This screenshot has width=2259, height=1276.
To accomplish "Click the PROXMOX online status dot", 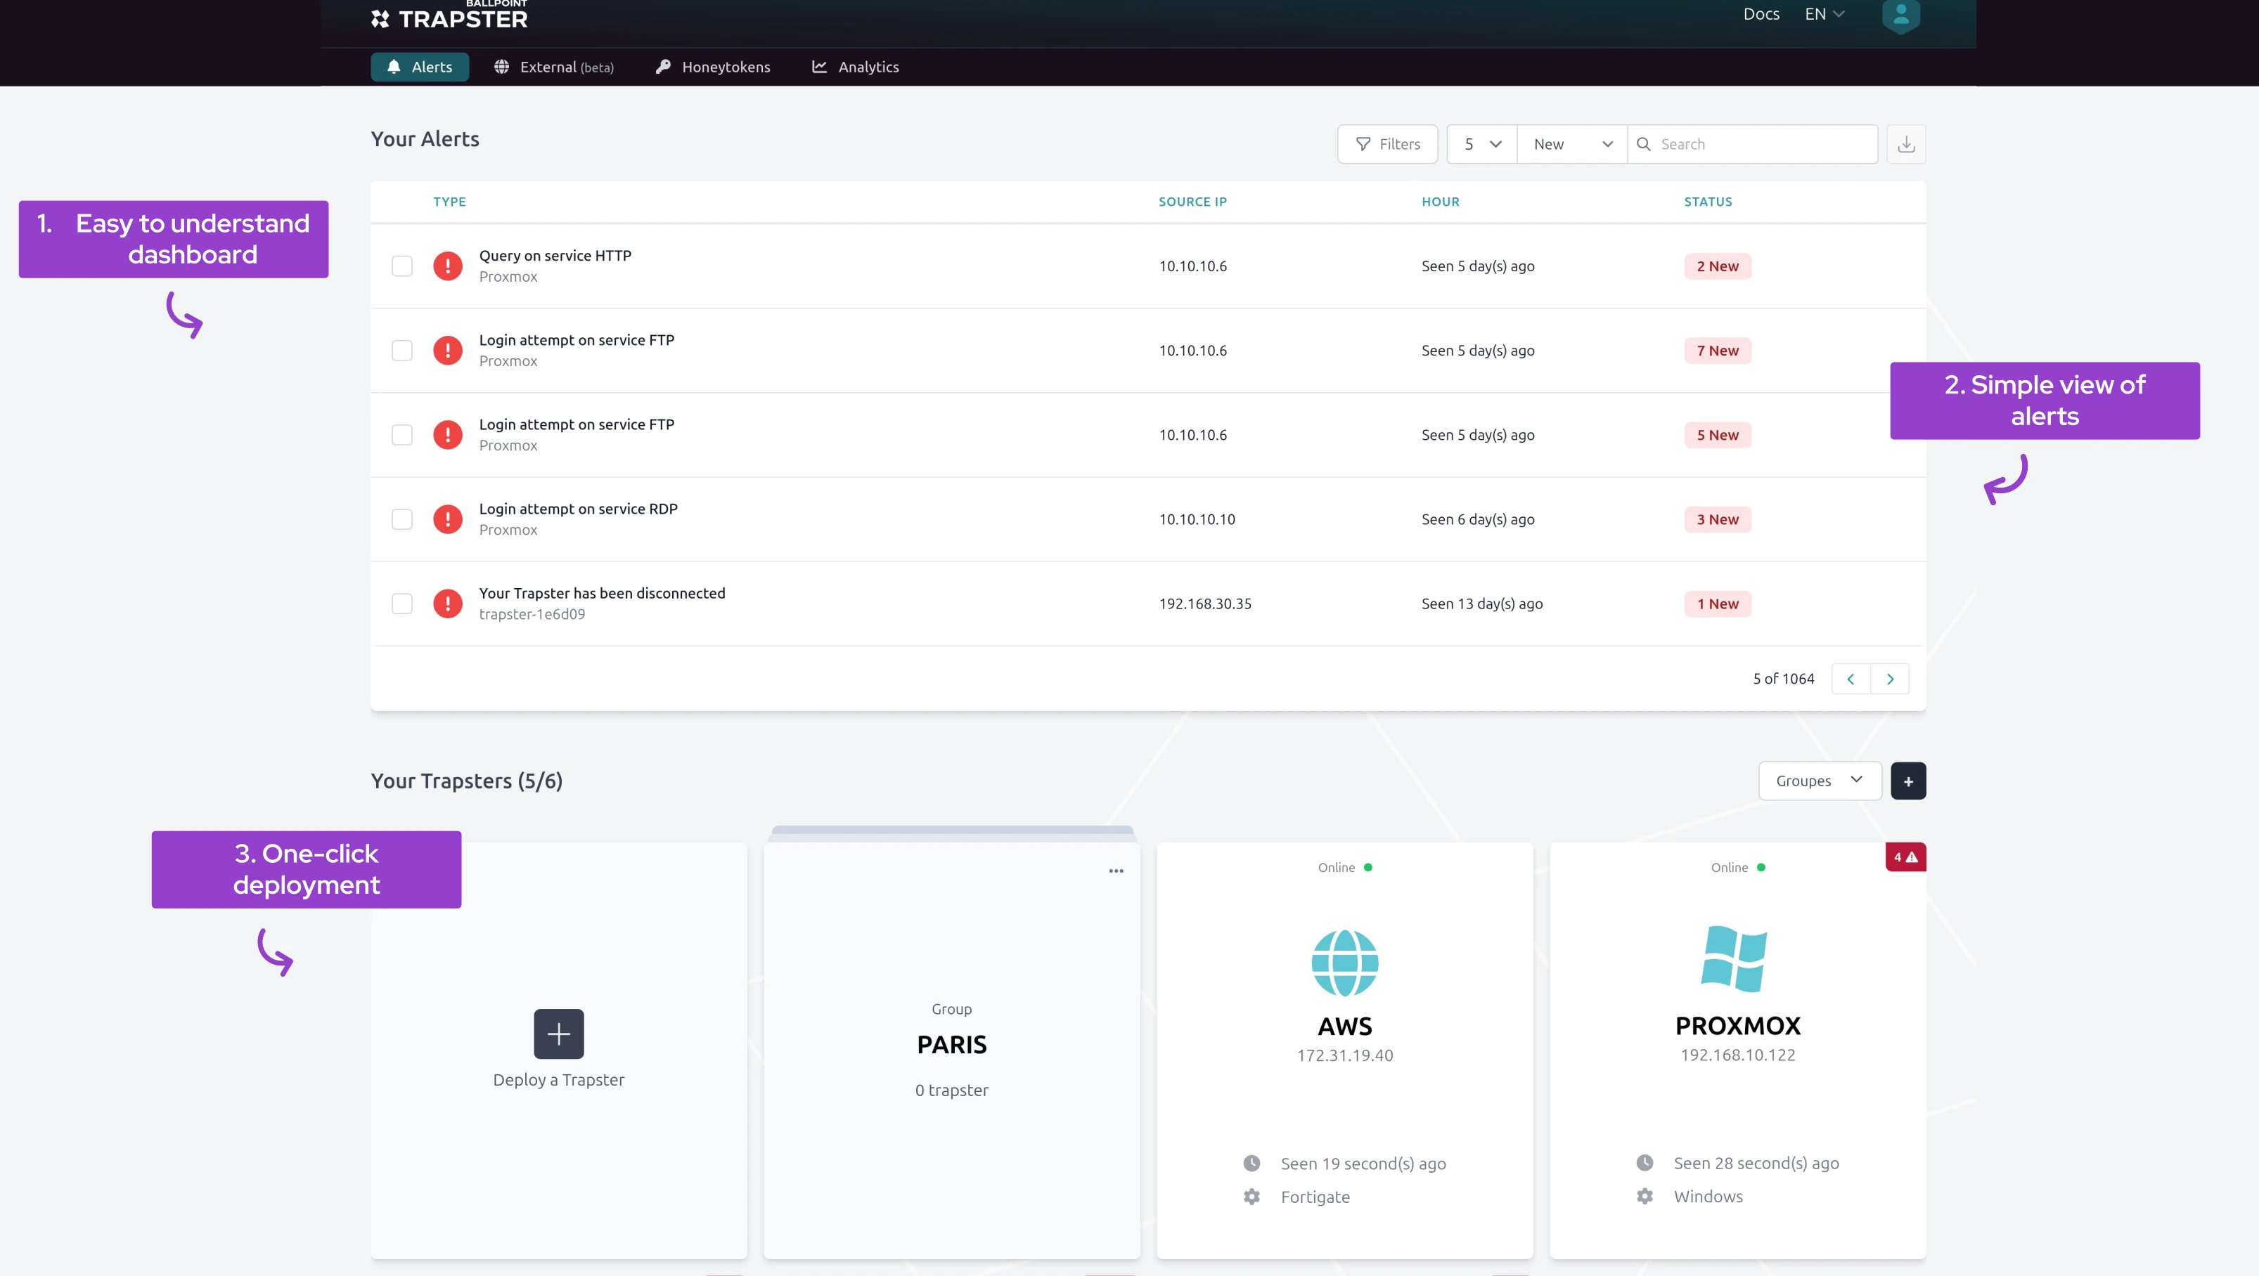I will (x=1760, y=868).
